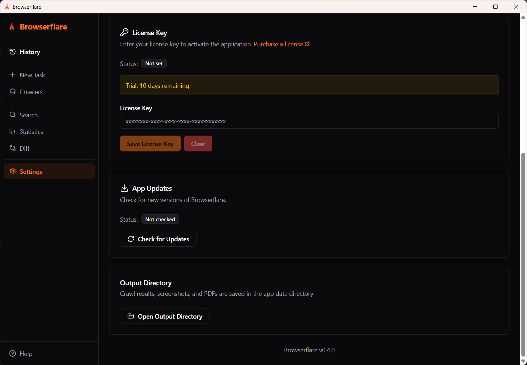Screen dimensions: 527x365
Task: Click the Browserflare brand name in sidebar
Action: click(x=44, y=27)
